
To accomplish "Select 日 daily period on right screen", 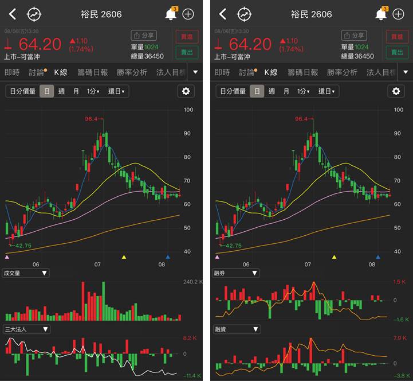I will (257, 91).
